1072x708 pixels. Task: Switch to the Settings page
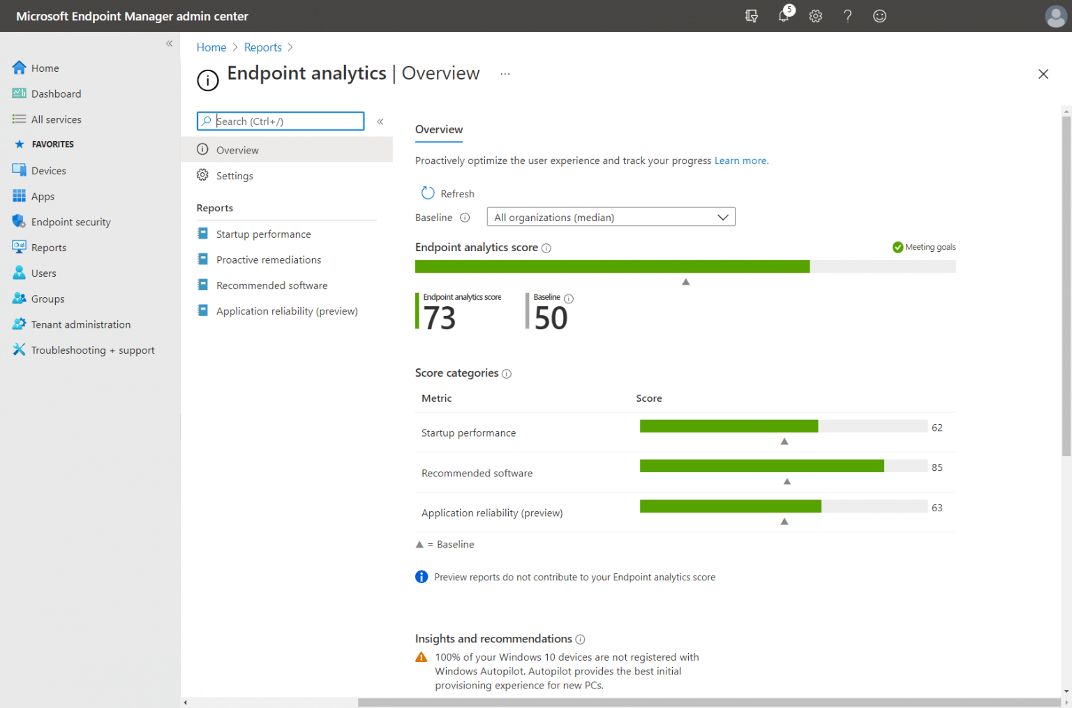[234, 175]
